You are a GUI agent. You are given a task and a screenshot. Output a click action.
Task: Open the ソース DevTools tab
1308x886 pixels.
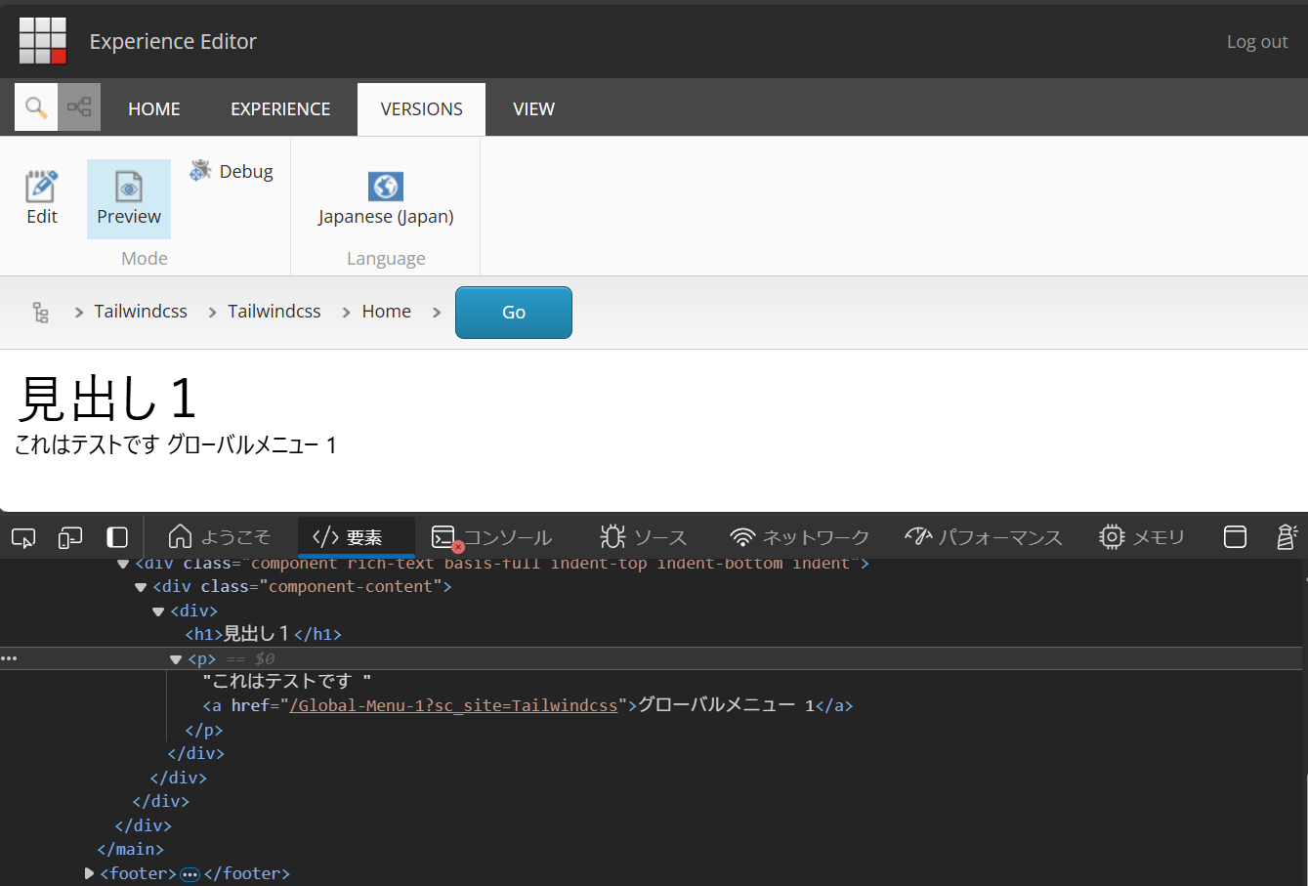click(644, 537)
